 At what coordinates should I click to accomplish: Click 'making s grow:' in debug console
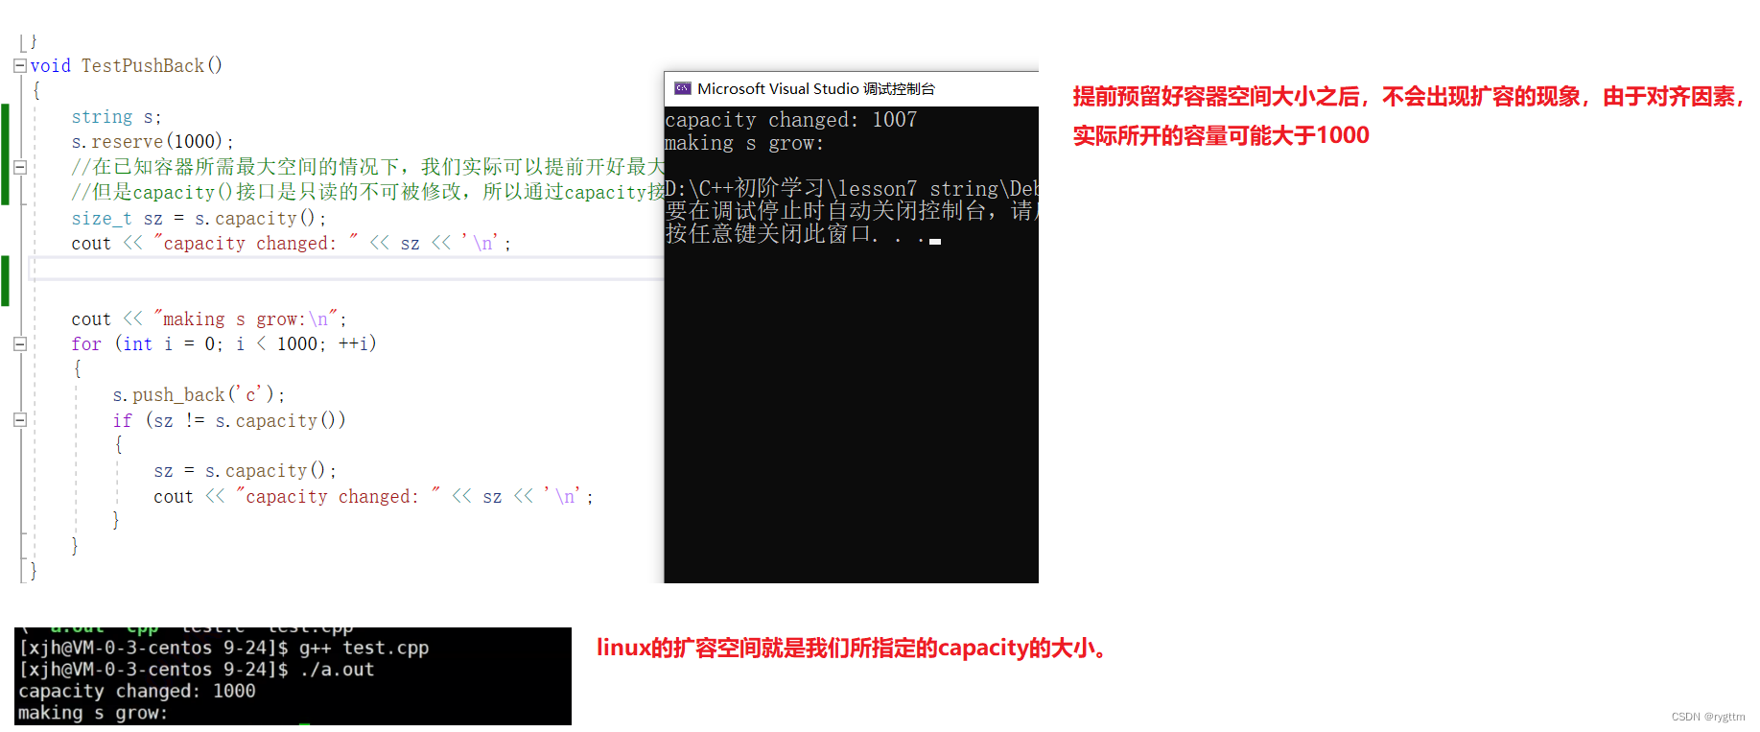(x=744, y=143)
